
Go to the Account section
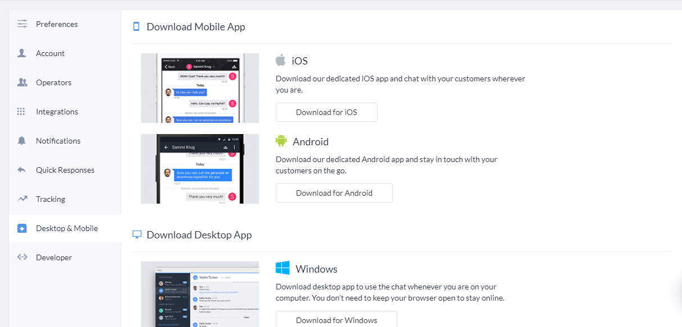(65, 53)
